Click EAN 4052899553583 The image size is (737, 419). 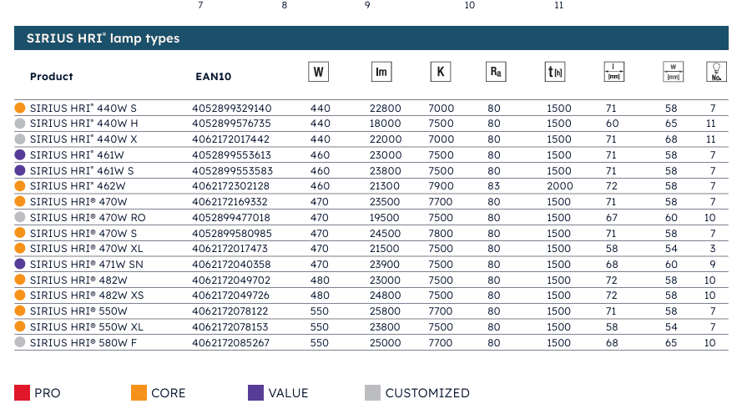click(x=232, y=171)
